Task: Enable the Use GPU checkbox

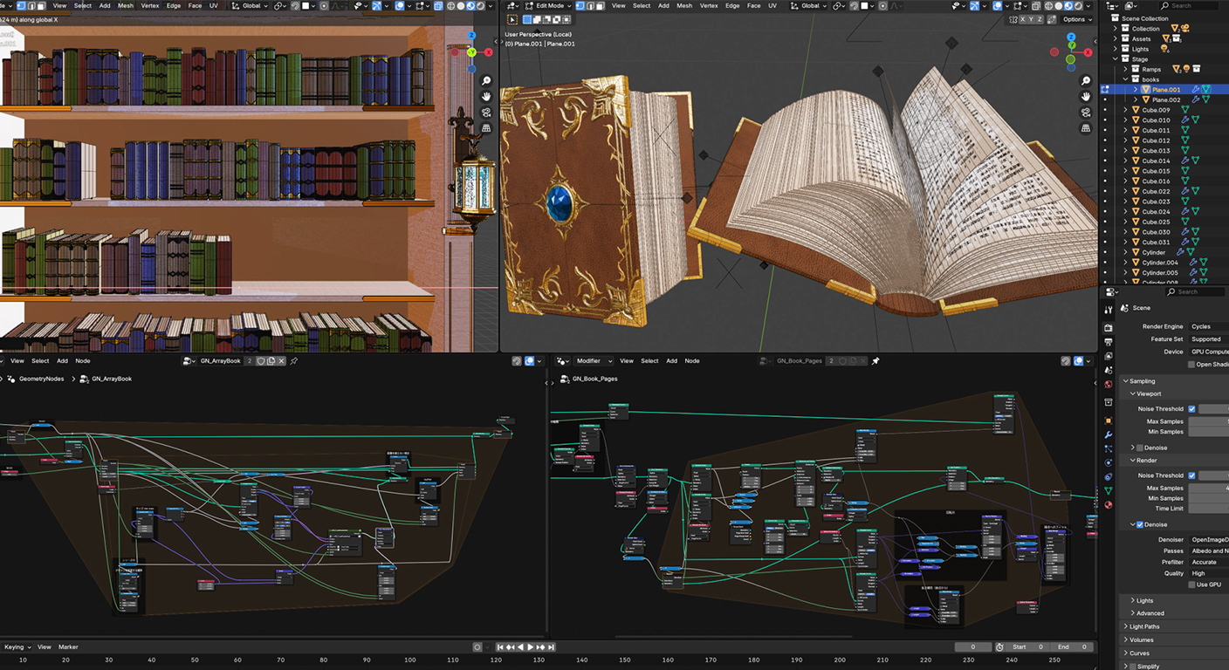Action: 1191,585
